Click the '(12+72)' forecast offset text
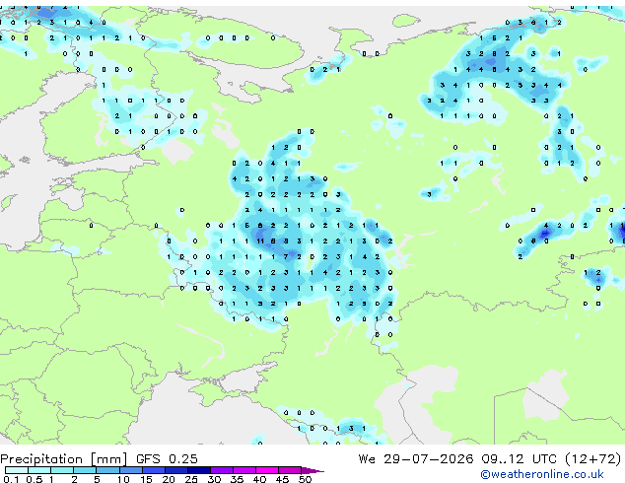 pyautogui.click(x=593, y=459)
